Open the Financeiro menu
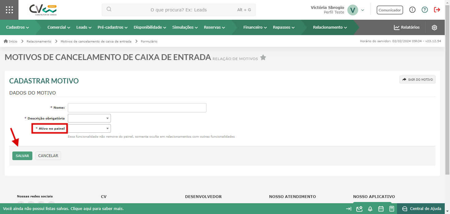 [x=255, y=27]
